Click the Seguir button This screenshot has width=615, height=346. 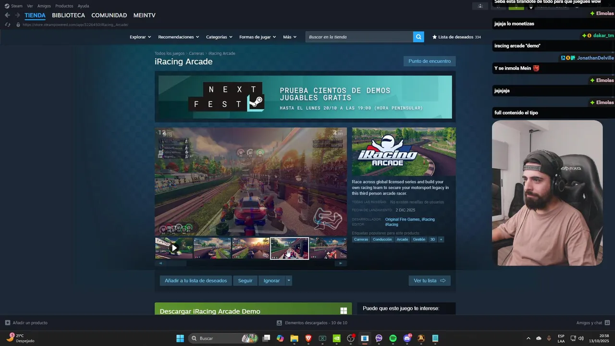click(x=245, y=281)
